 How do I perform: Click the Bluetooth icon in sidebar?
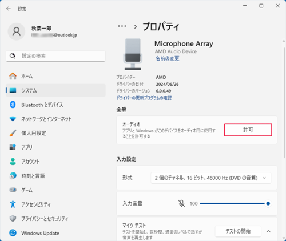click(x=13, y=105)
